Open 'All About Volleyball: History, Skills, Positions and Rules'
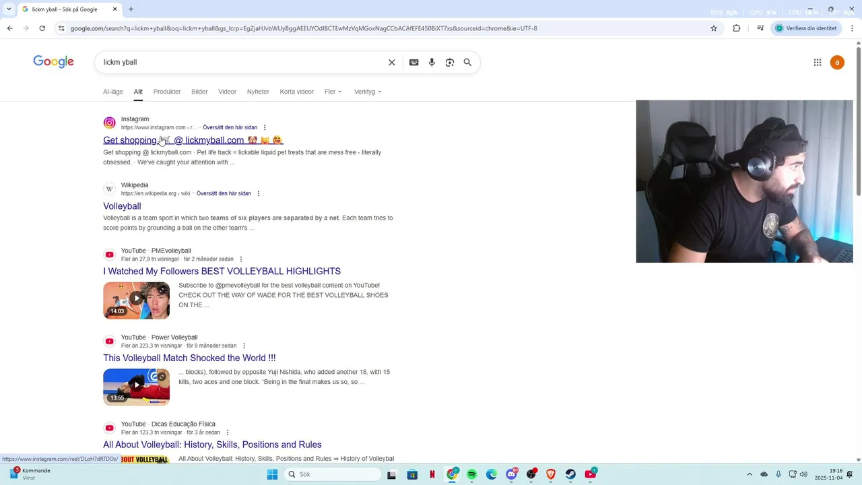The width and height of the screenshot is (862, 485). (x=212, y=445)
